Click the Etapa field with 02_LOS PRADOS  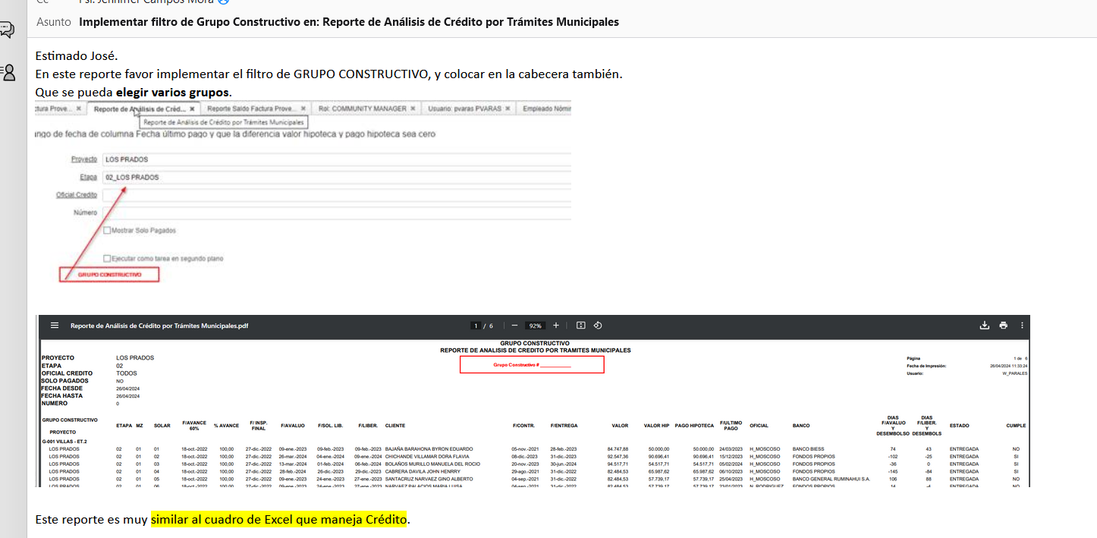click(334, 178)
